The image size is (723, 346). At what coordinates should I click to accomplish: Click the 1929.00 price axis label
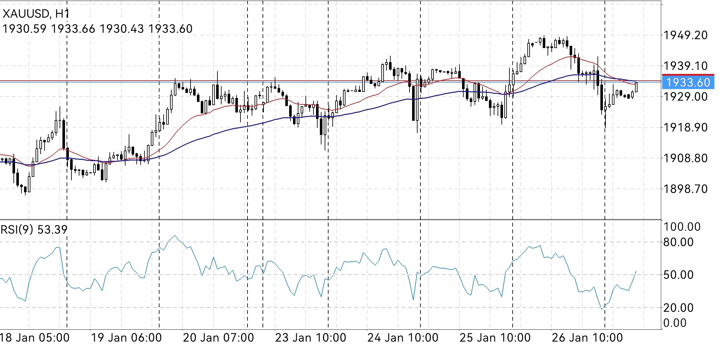coord(686,97)
